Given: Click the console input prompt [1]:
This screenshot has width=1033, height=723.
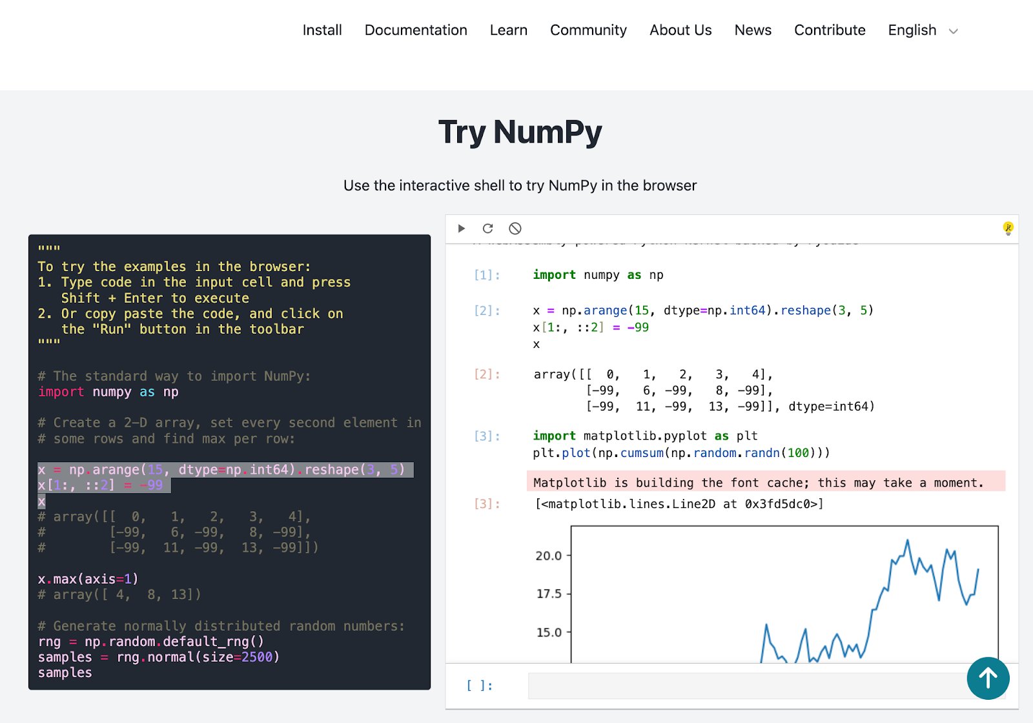Looking at the screenshot, I should click(x=487, y=275).
